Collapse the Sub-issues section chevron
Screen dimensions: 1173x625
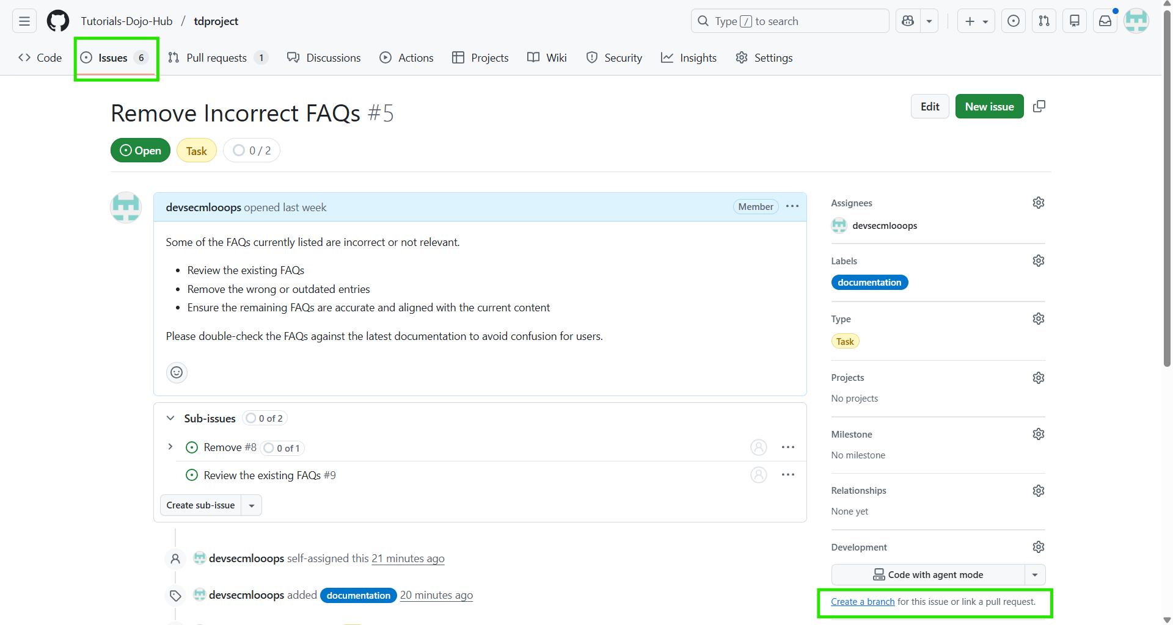170,417
